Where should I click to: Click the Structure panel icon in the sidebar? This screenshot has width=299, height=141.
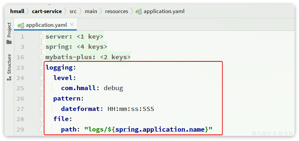click(9, 79)
